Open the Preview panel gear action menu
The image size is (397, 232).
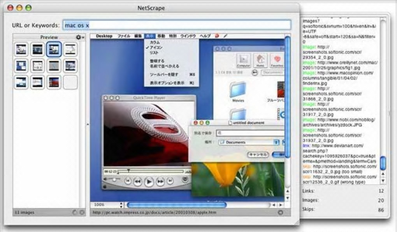pos(80,37)
